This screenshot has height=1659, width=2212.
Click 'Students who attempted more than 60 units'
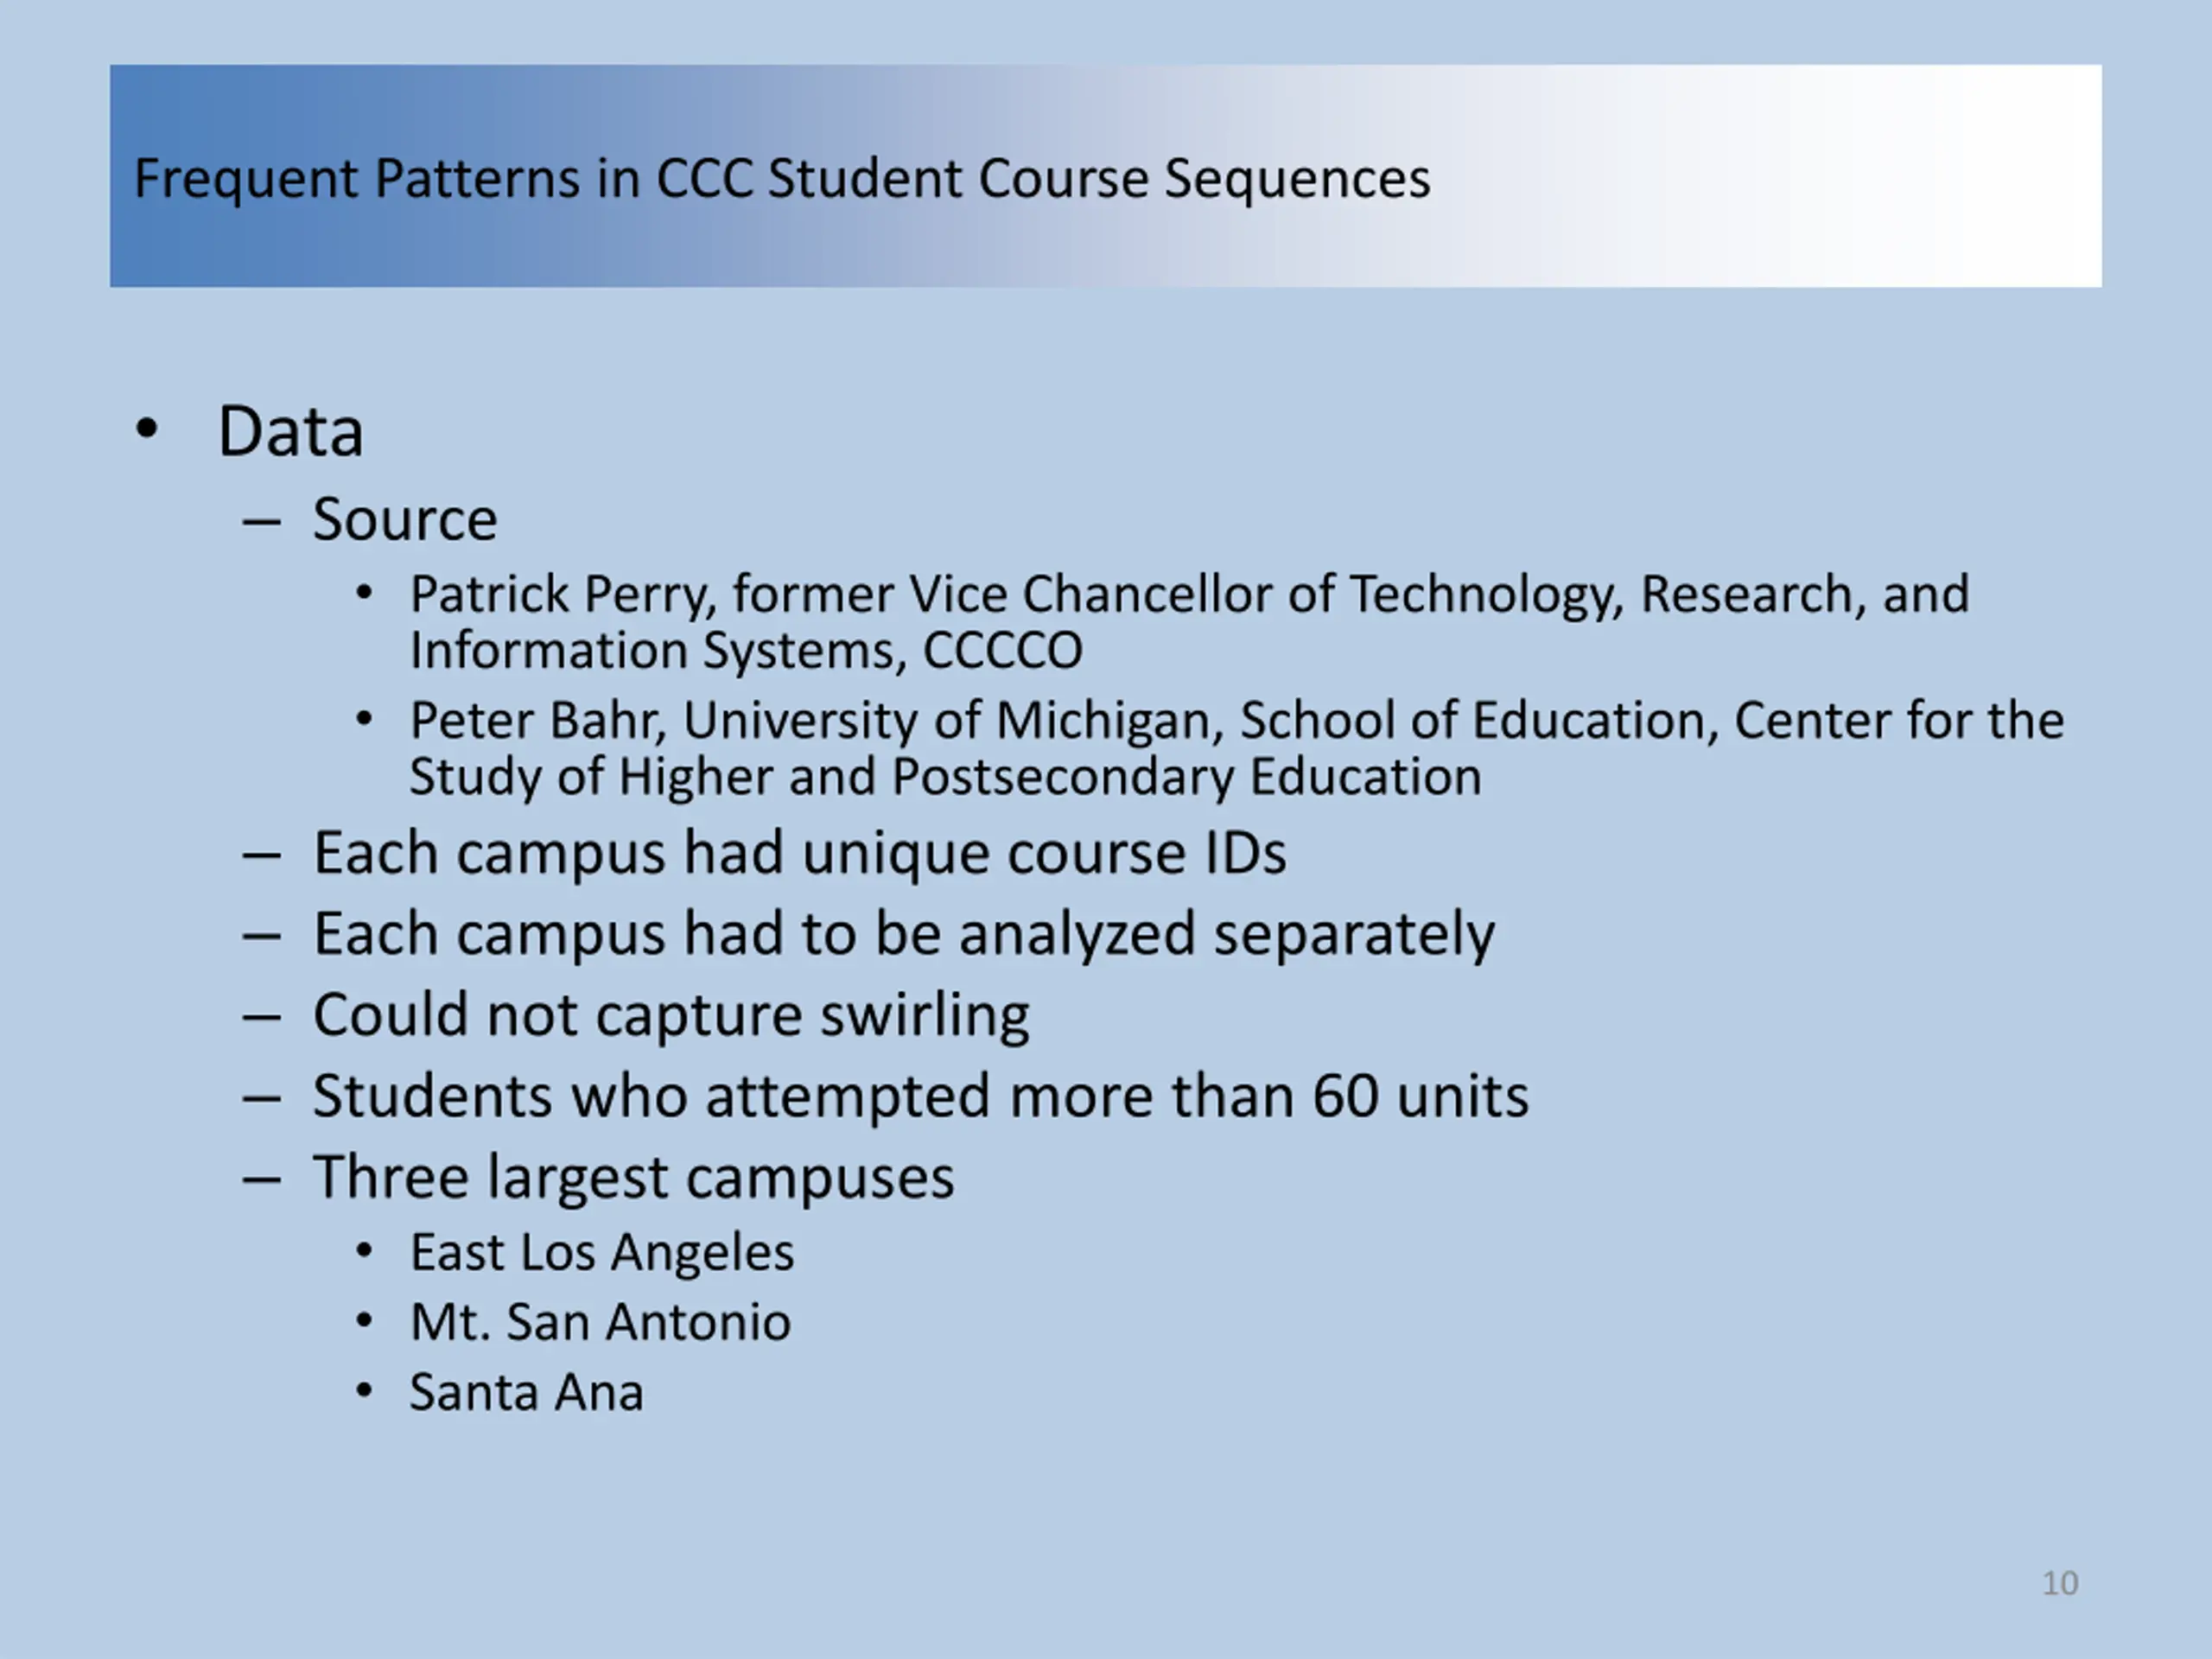pyautogui.click(x=921, y=1096)
